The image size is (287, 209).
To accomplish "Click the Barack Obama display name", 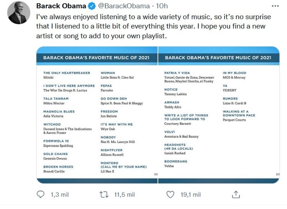I will (61, 7).
